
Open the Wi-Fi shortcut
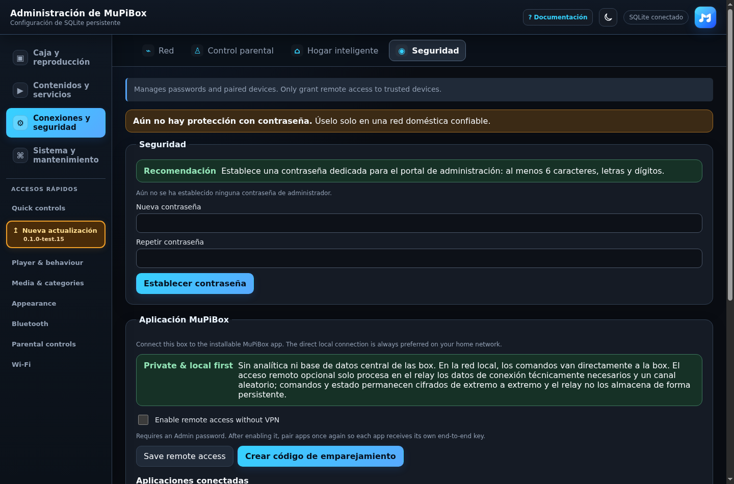coord(56,365)
